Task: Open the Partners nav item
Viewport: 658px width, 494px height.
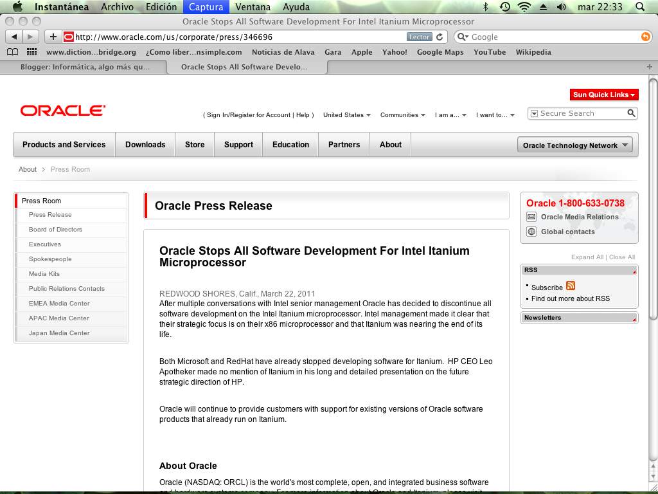Action: [344, 145]
